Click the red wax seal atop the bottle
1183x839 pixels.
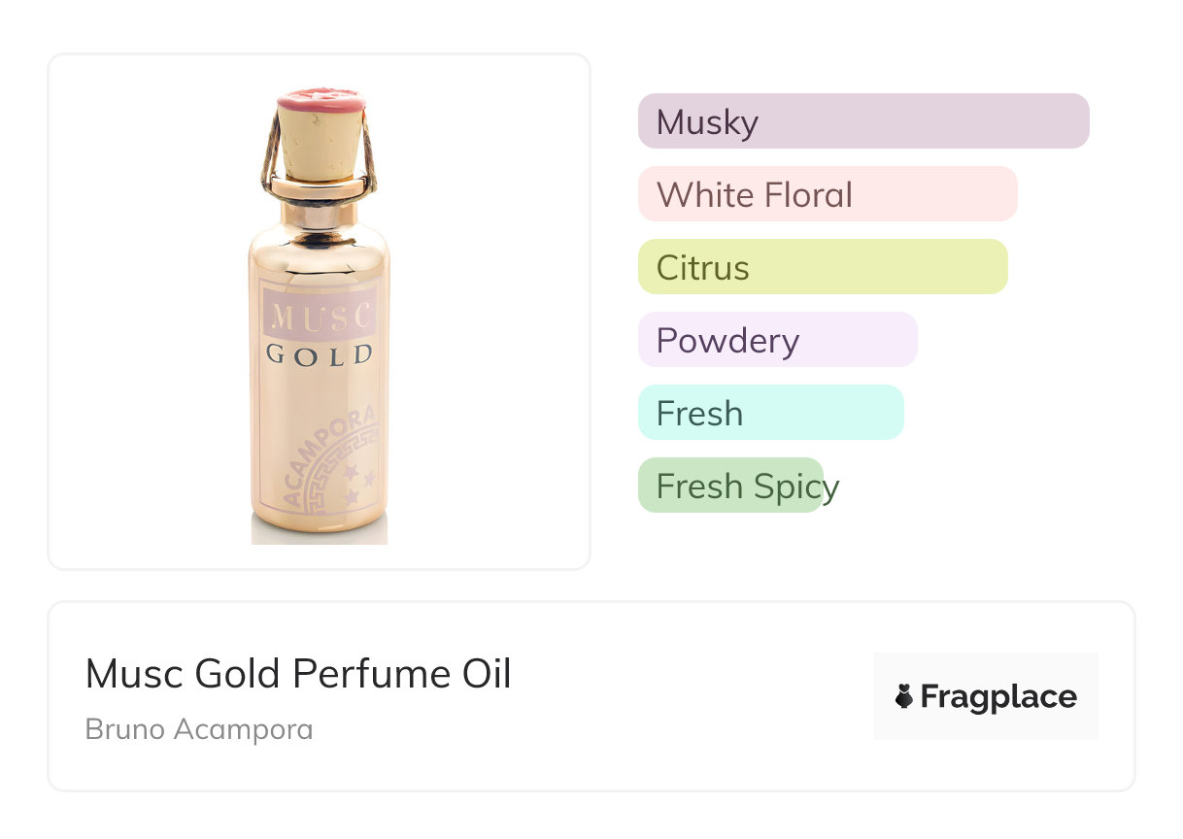320,98
